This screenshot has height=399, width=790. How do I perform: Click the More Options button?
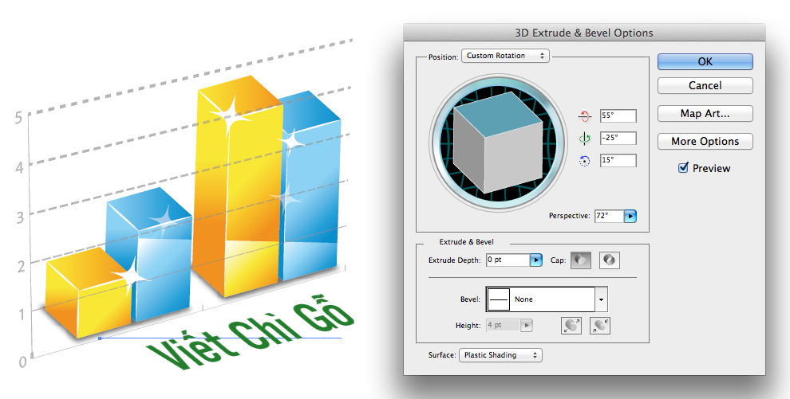tap(705, 141)
